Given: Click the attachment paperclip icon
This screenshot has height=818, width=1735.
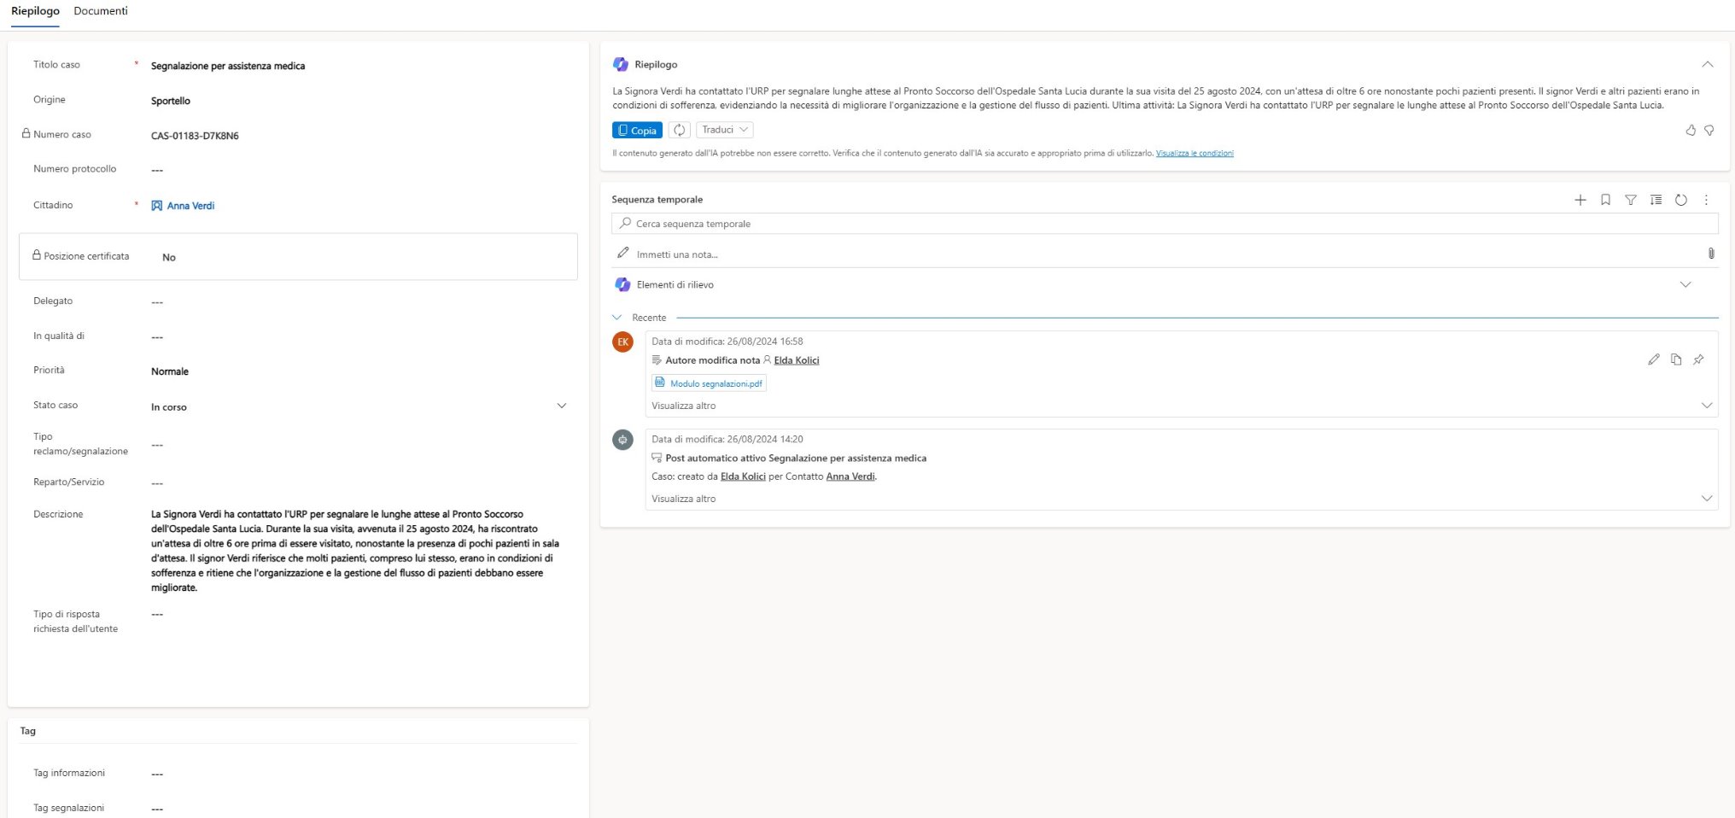Looking at the screenshot, I should click(x=1710, y=254).
